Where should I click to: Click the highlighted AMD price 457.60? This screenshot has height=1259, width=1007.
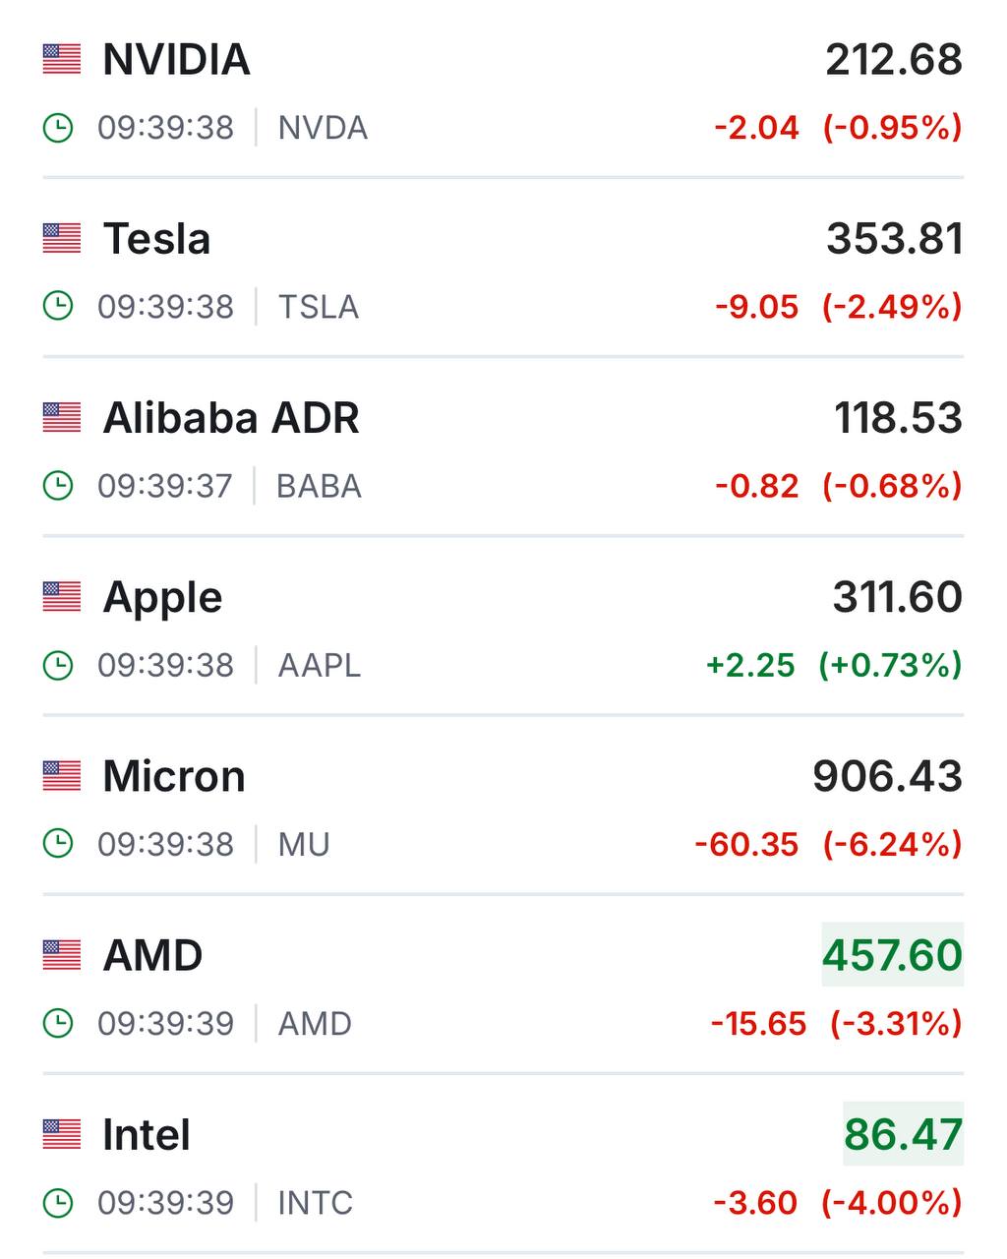893,955
